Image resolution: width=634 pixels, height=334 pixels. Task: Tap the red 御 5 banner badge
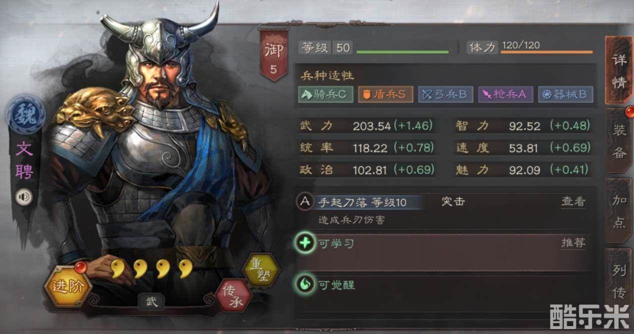(273, 54)
